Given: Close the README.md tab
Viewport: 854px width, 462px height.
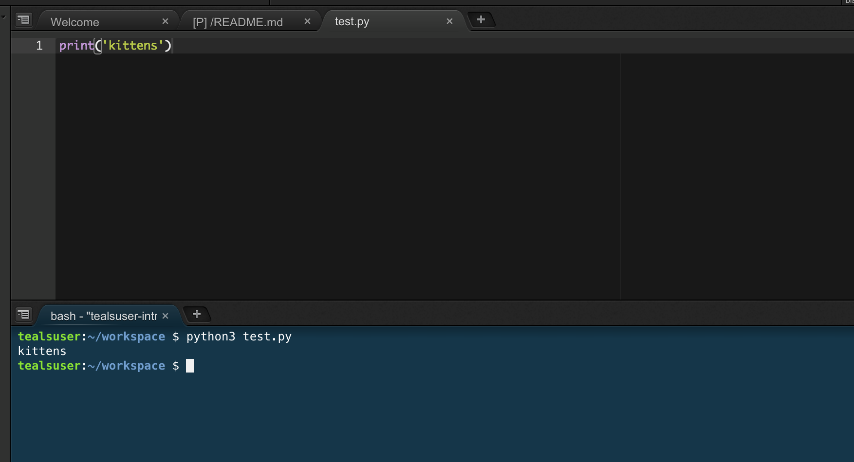Looking at the screenshot, I should [x=307, y=21].
